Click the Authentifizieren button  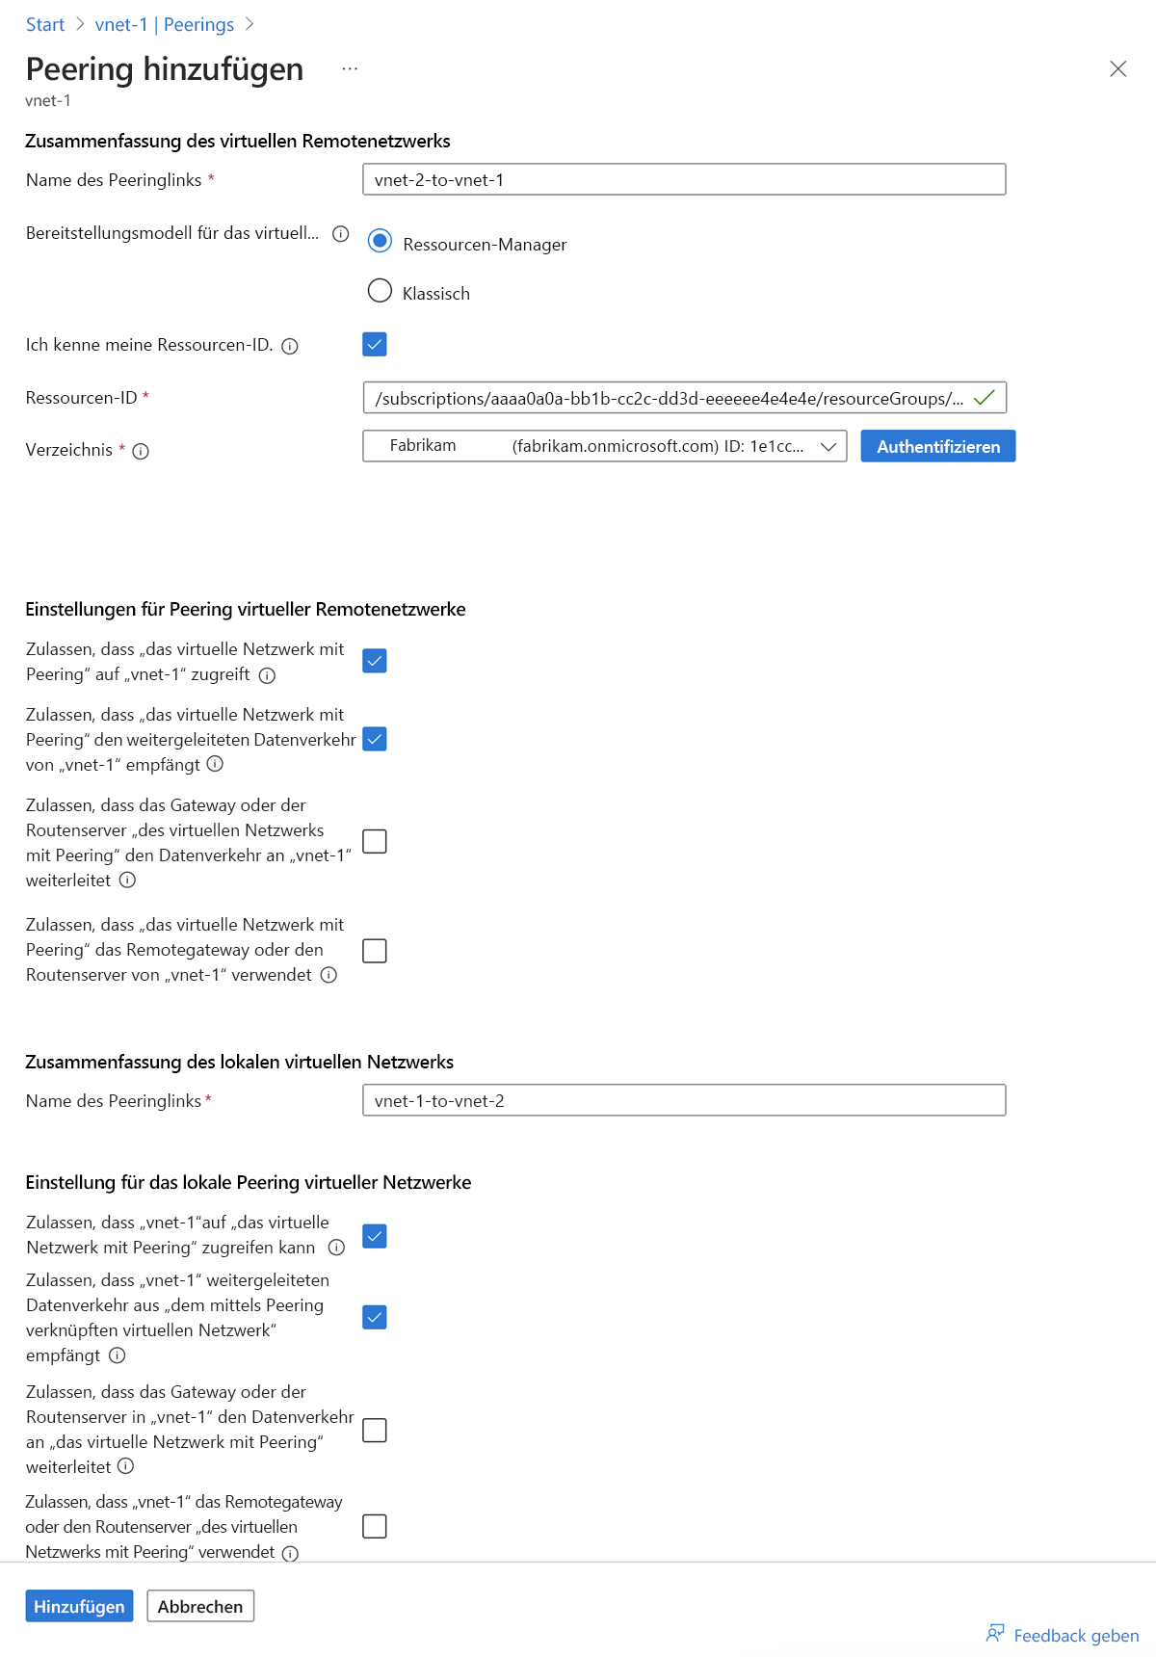click(937, 446)
